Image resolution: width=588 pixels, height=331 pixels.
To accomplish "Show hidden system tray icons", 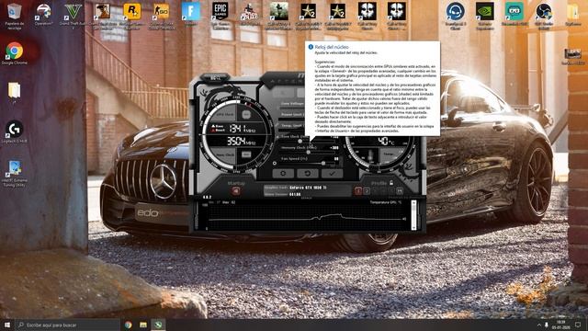I will (x=539, y=325).
